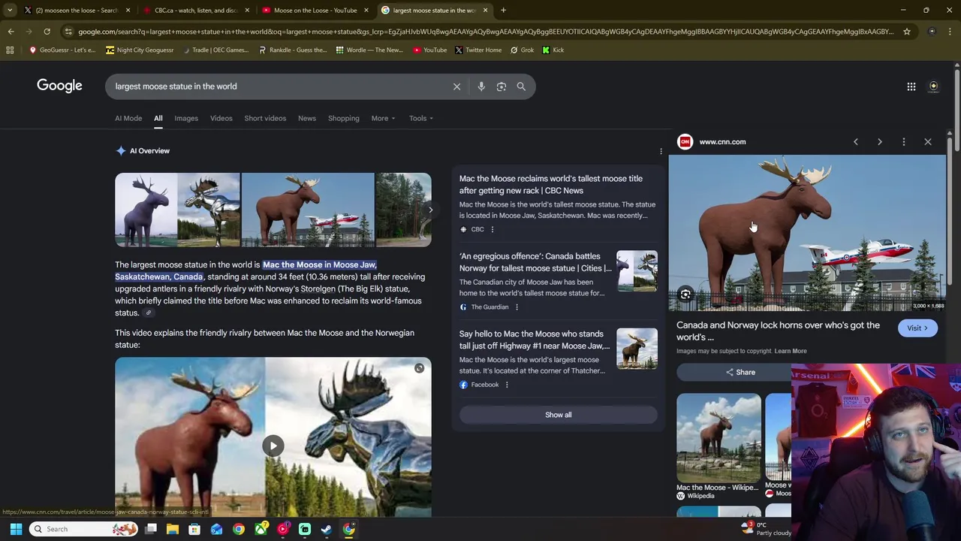Open the Night City Geoguessr bookmark

[x=140, y=50]
